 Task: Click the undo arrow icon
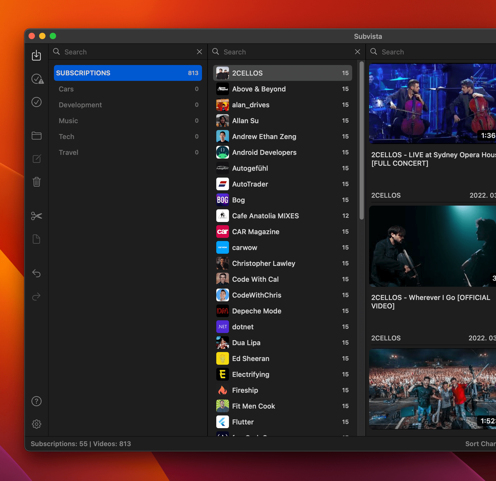(36, 273)
